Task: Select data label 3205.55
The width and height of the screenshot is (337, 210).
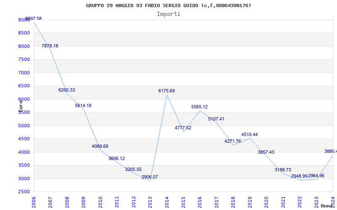Action: [133, 170]
